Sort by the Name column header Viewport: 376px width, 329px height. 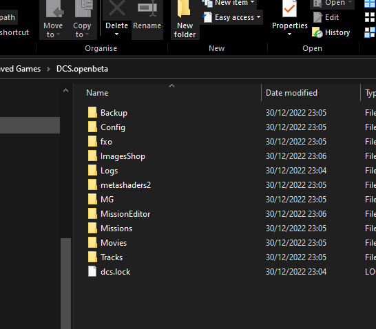97,93
